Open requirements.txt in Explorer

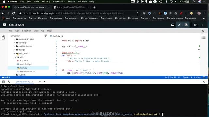27,71
